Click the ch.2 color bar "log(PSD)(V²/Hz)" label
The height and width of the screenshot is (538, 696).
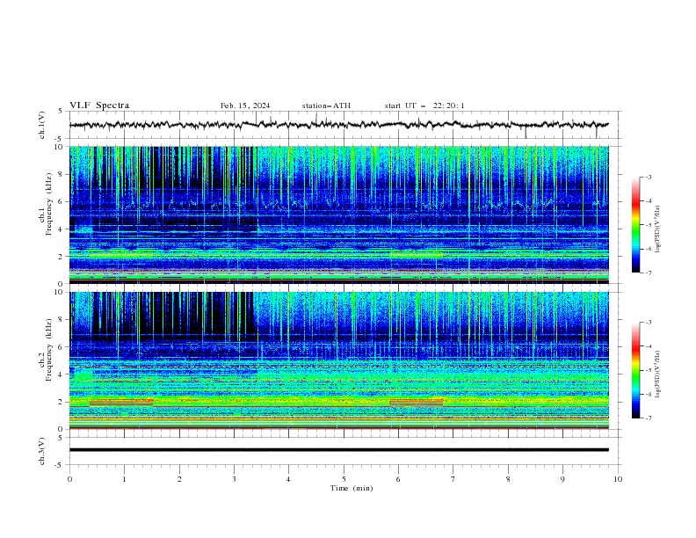[x=658, y=374]
